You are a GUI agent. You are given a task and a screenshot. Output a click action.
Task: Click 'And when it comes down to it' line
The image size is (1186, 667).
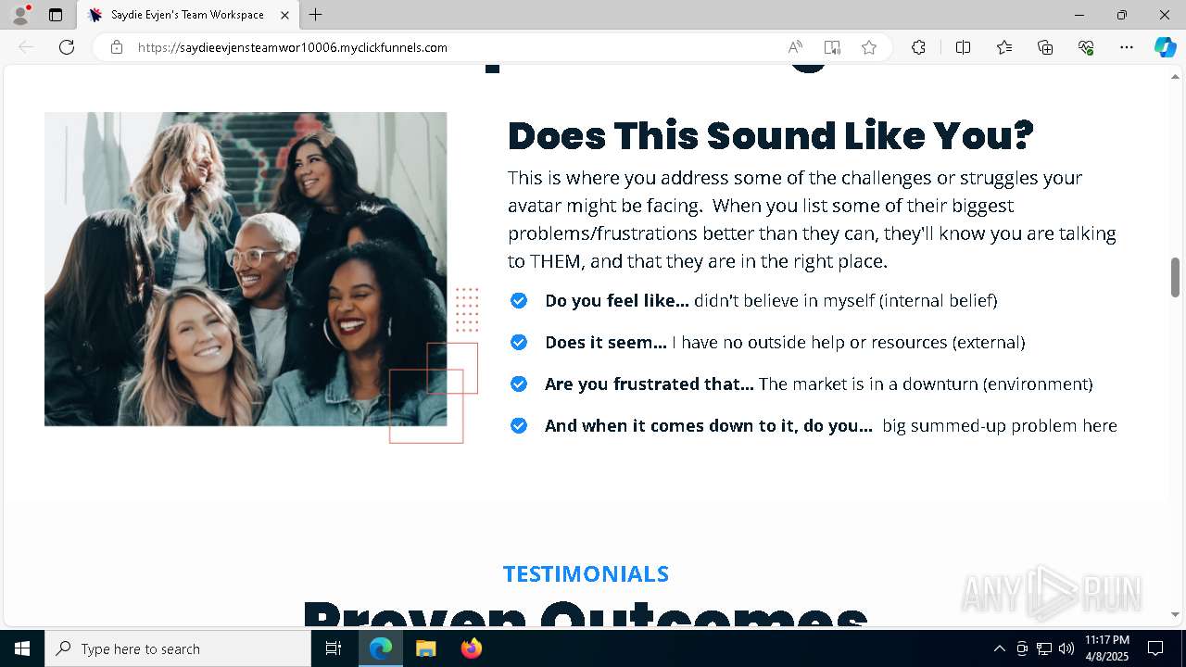coord(831,425)
